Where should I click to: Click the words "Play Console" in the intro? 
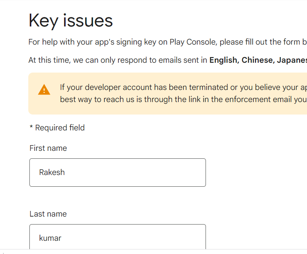[x=192, y=42]
